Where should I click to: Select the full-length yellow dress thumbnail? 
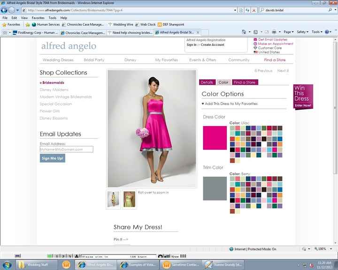[x=113, y=199]
